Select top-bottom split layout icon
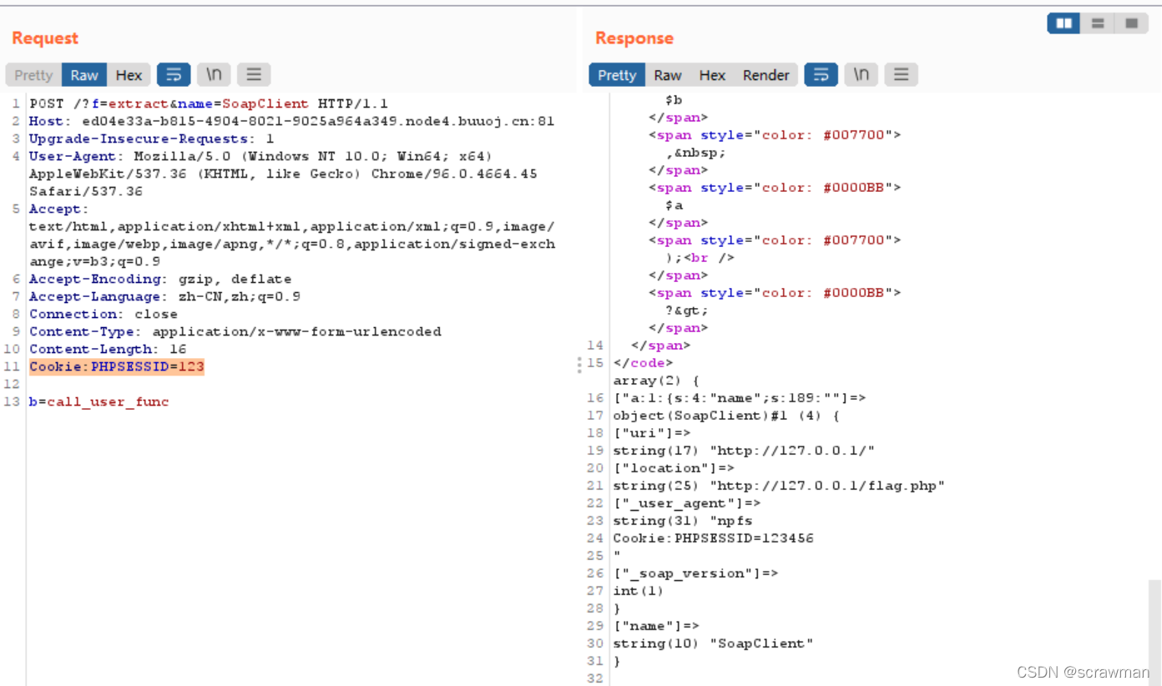This screenshot has height=686, width=1162. pyautogui.click(x=1098, y=23)
